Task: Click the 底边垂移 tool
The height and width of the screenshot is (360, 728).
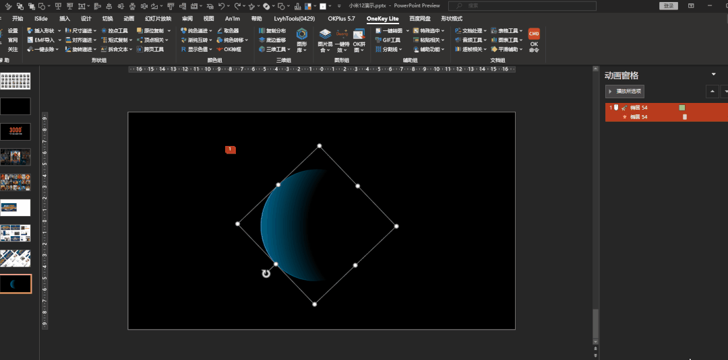Action: [272, 40]
